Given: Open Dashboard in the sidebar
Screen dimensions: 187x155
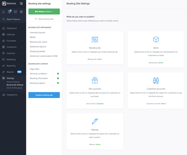Looking at the screenshot, I should [12, 28].
